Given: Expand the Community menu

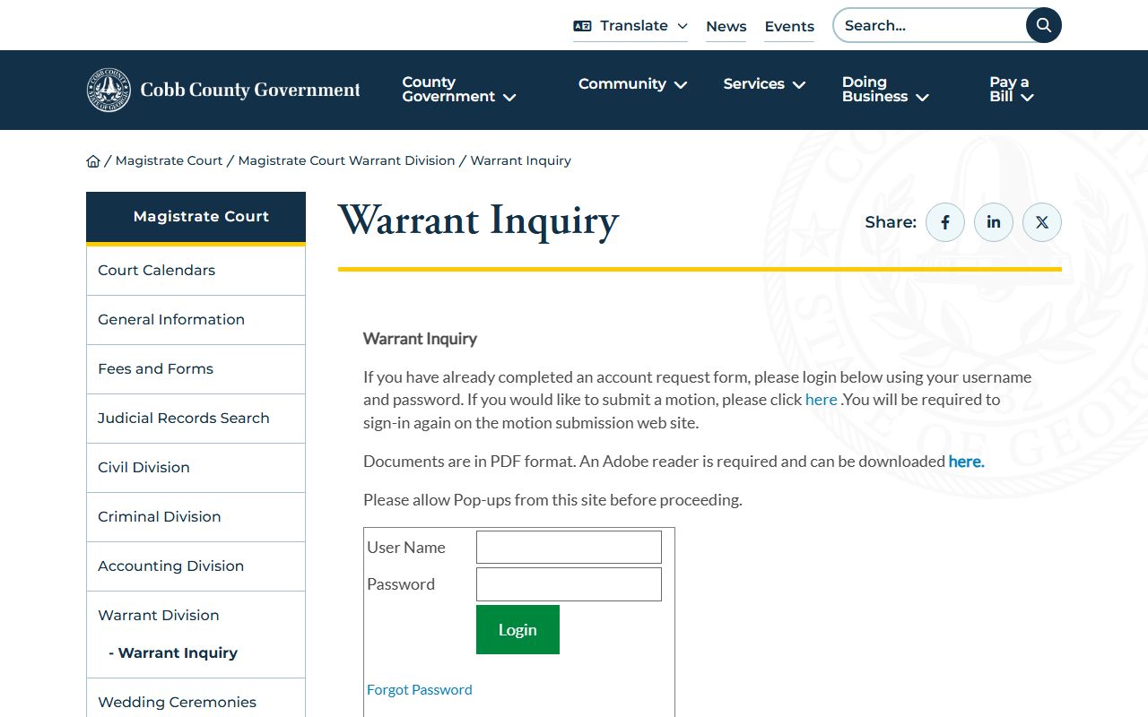Looking at the screenshot, I should (x=633, y=84).
